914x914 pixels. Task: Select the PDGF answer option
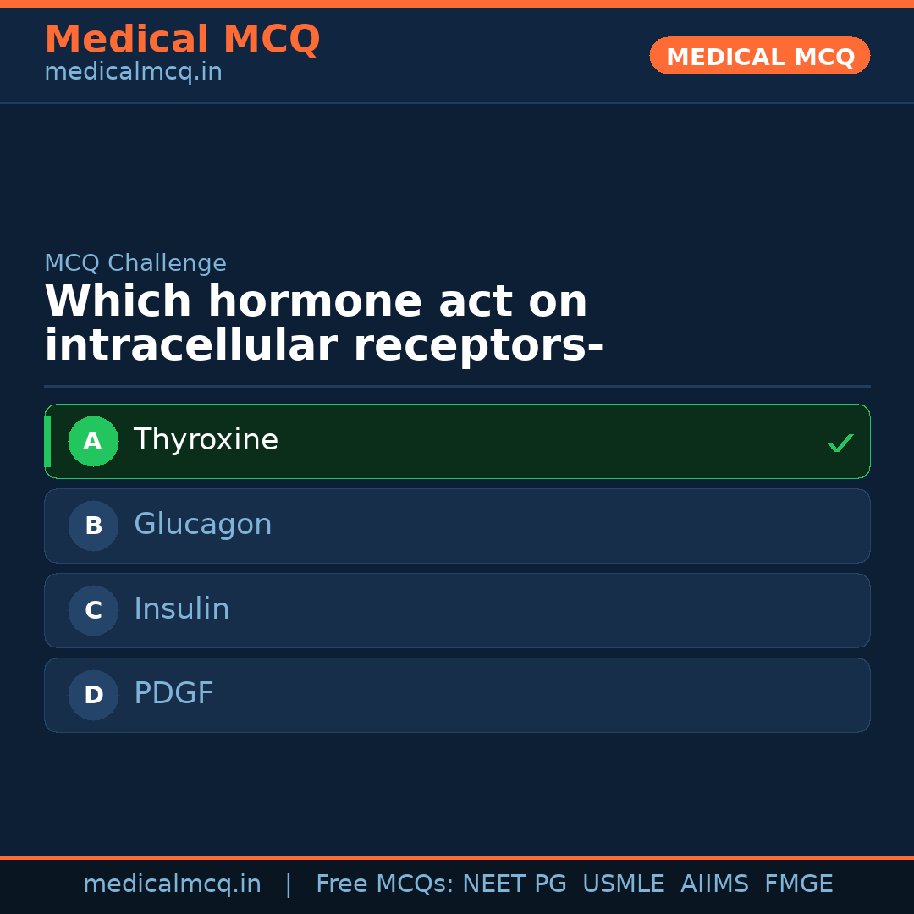click(457, 695)
